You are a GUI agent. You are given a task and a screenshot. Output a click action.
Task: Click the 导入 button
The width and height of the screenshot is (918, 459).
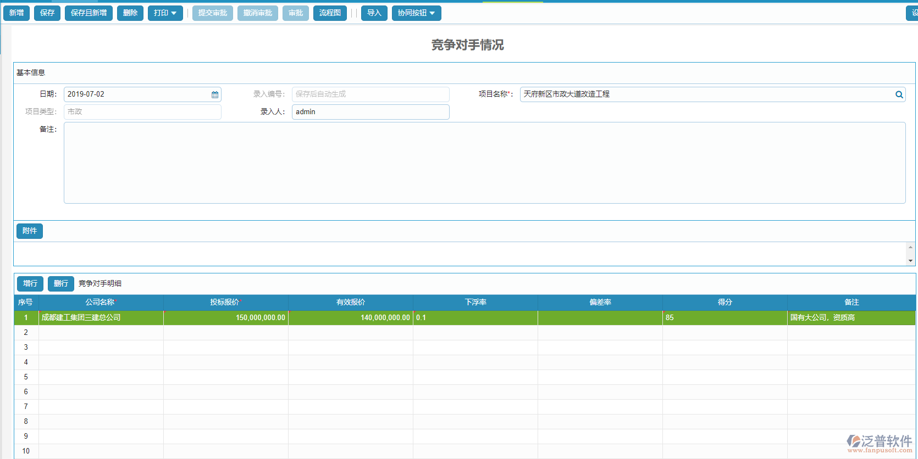374,13
